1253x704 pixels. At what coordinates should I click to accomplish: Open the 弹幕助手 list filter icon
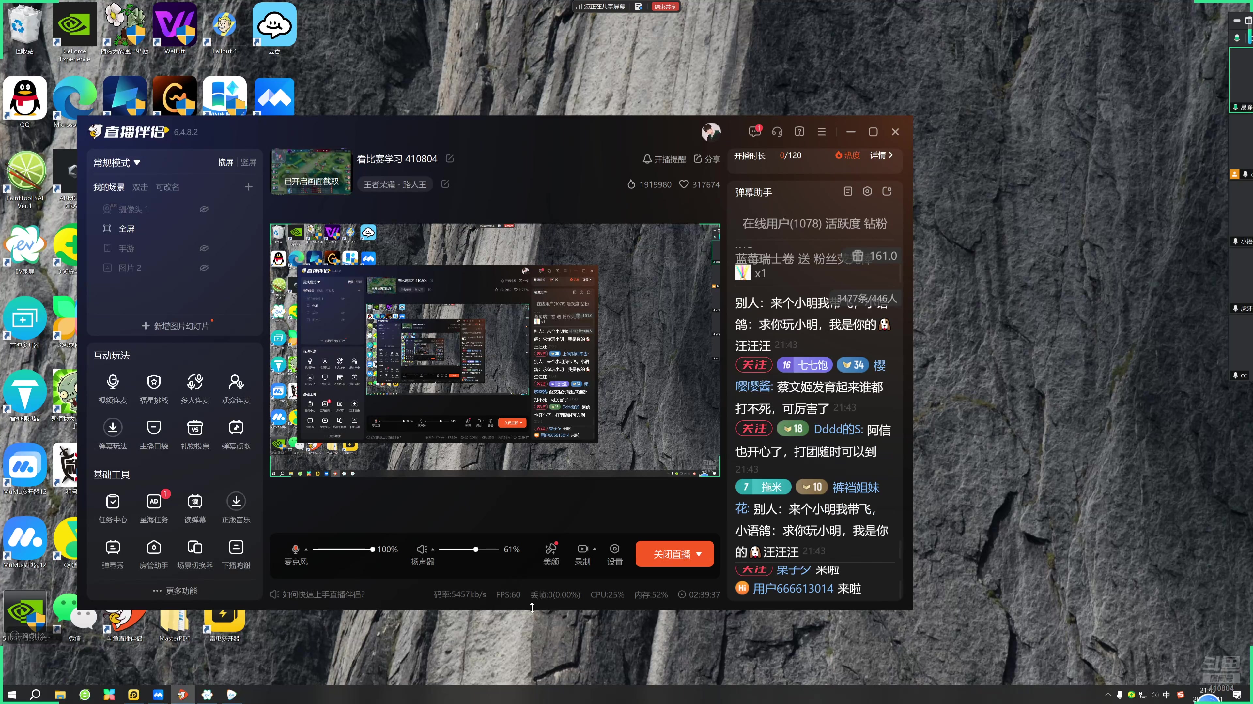[848, 191]
